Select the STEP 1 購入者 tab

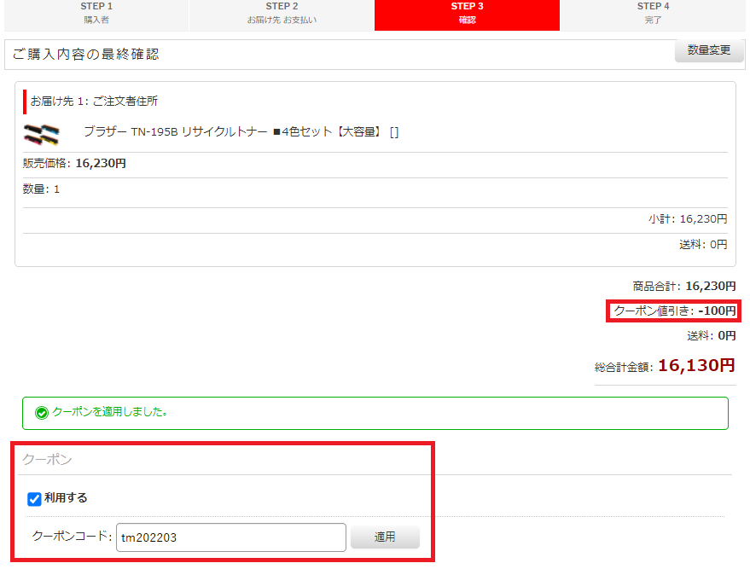pyautogui.click(x=96, y=15)
